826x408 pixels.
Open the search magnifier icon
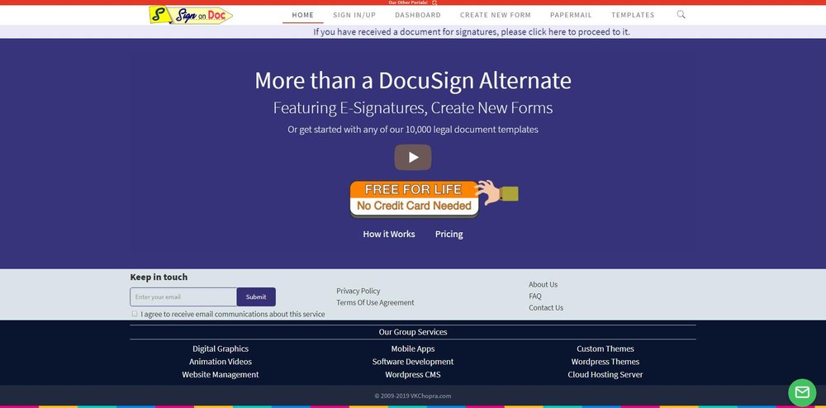point(681,15)
